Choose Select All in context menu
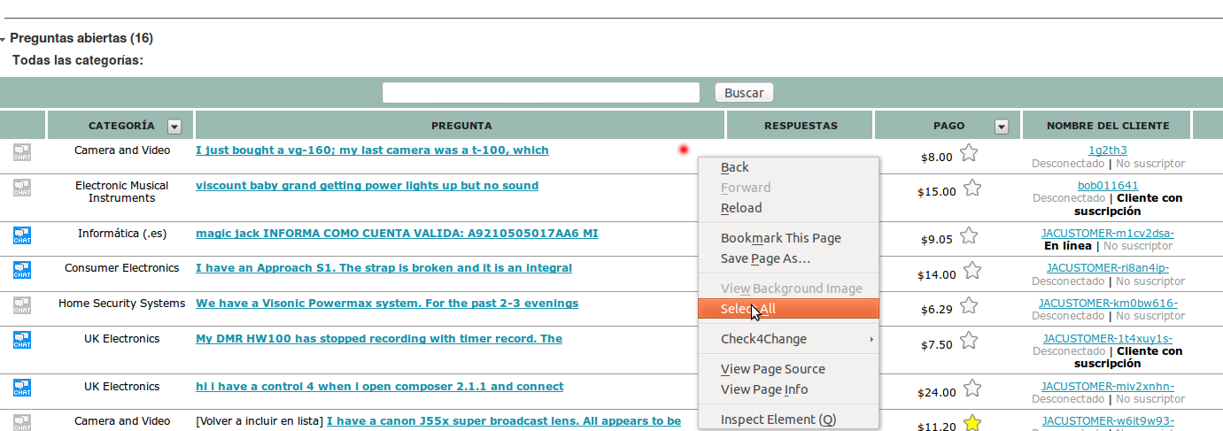The height and width of the screenshot is (431, 1223). pos(748,309)
